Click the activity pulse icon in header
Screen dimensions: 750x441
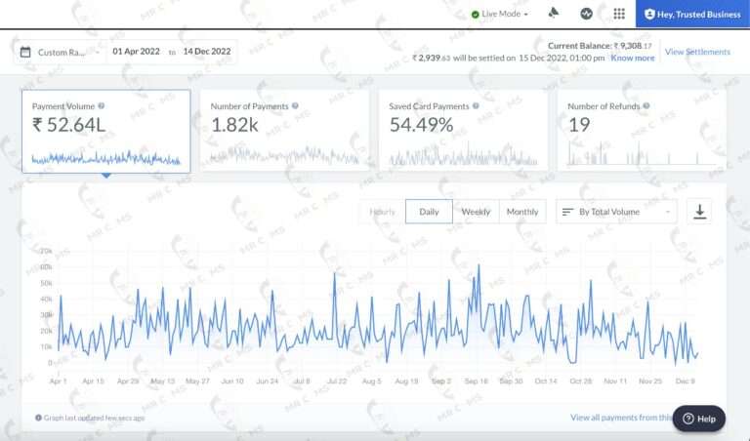pyautogui.click(x=586, y=14)
